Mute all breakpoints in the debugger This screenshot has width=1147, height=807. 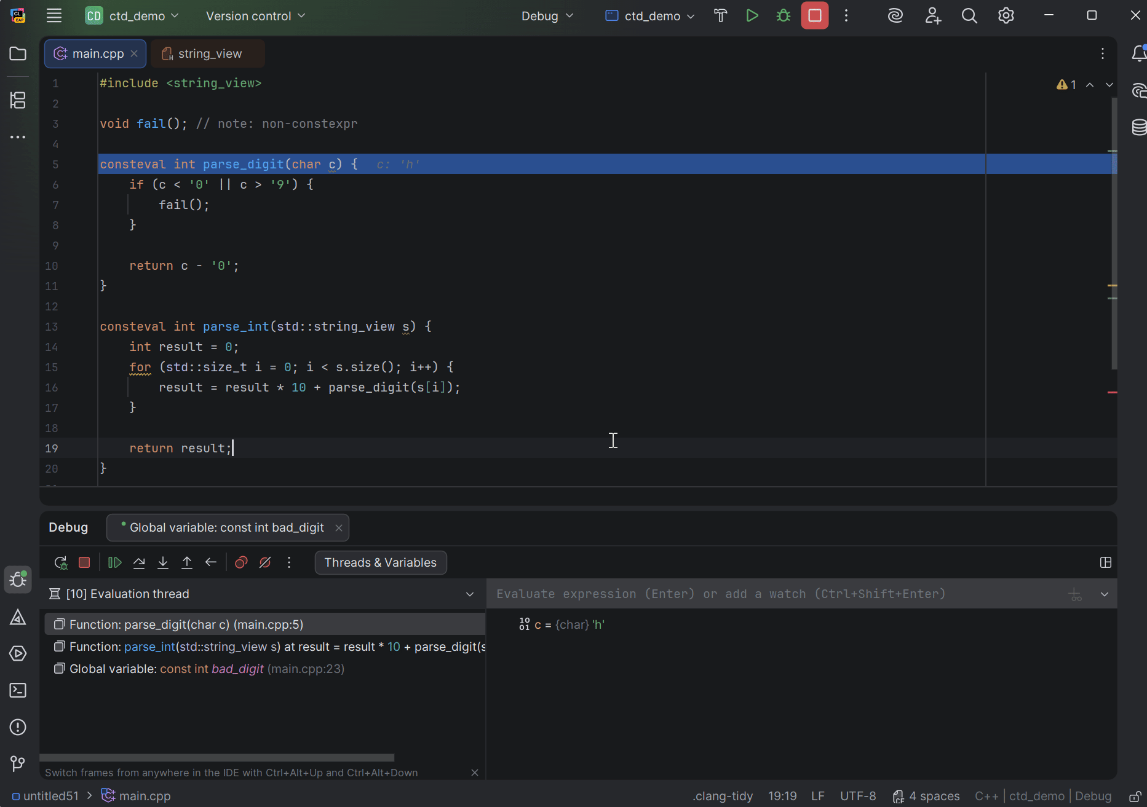point(264,562)
